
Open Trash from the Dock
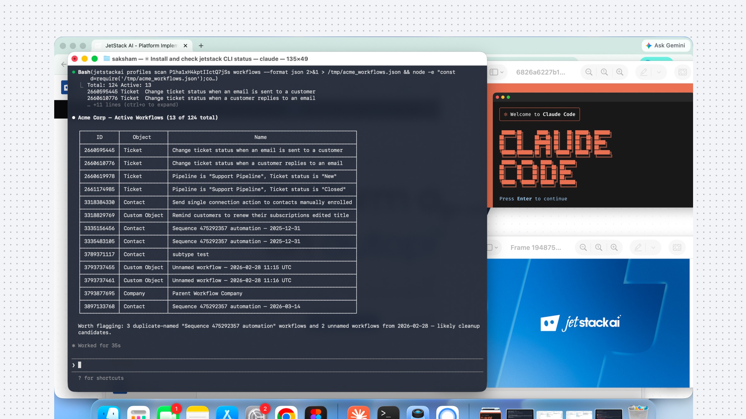[638, 412]
